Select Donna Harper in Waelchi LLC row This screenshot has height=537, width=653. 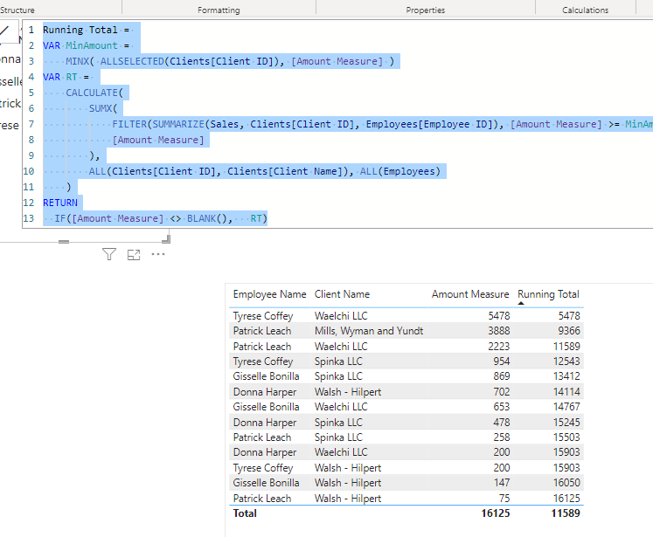coord(265,452)
